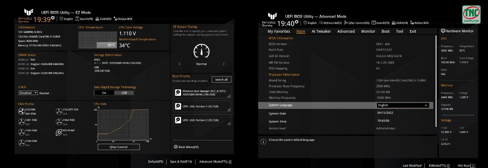
Task: Open Search(F9) in the EZ Mode header
Action: (x=84, y=19)
